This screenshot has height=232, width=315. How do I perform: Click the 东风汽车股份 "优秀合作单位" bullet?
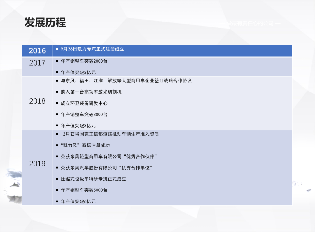tap(107, 168)
